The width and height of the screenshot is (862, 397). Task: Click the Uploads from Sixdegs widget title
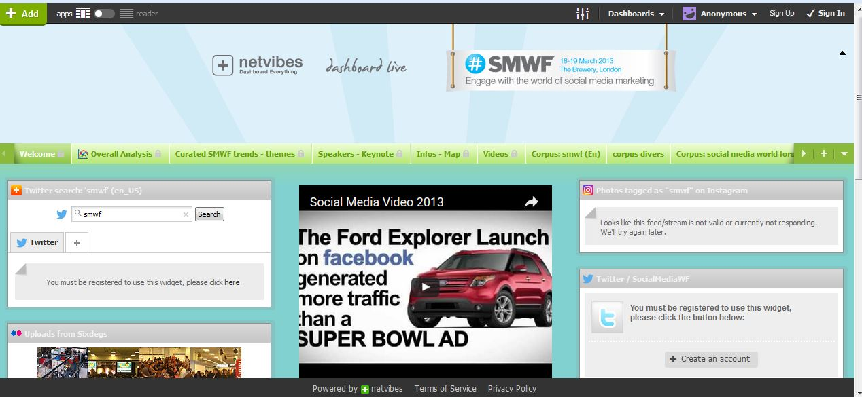[66, 334]
